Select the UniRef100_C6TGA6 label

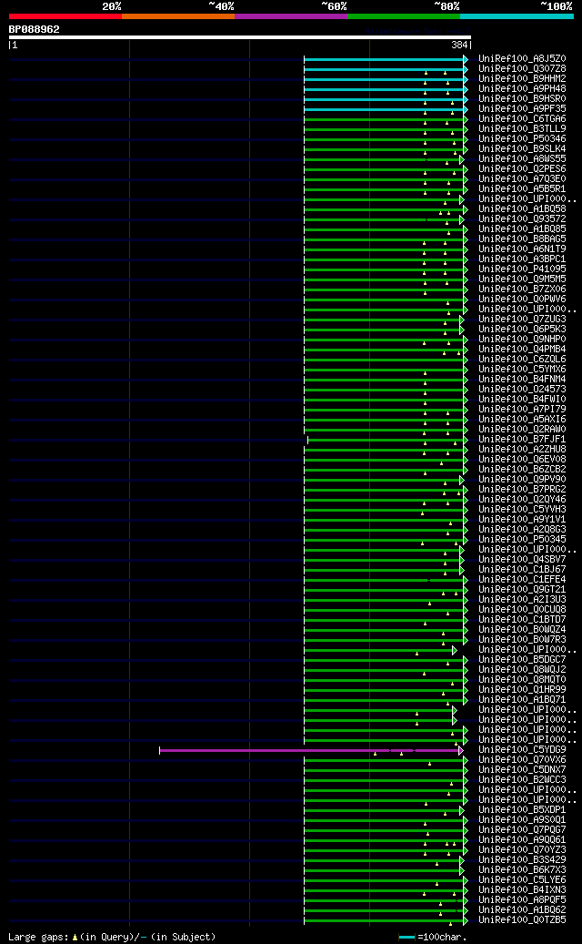tap(522, 119)
